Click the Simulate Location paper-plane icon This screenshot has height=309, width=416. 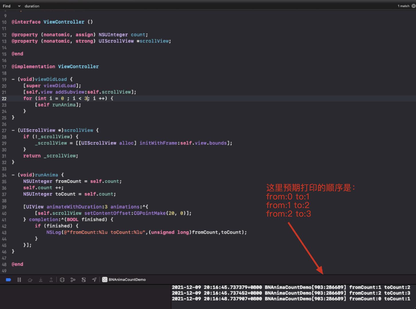(94, 280)
